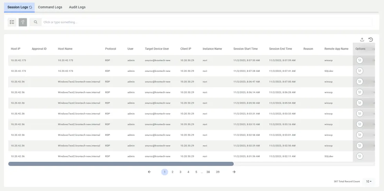
Task: Select host name in the 8:06:47 AM row
Action: 79,82
